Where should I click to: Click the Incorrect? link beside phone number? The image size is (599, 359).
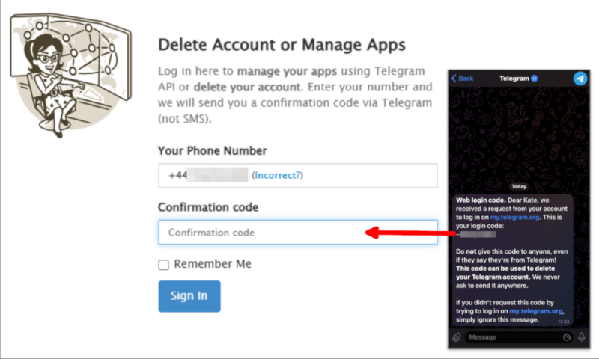pos(278,175)
